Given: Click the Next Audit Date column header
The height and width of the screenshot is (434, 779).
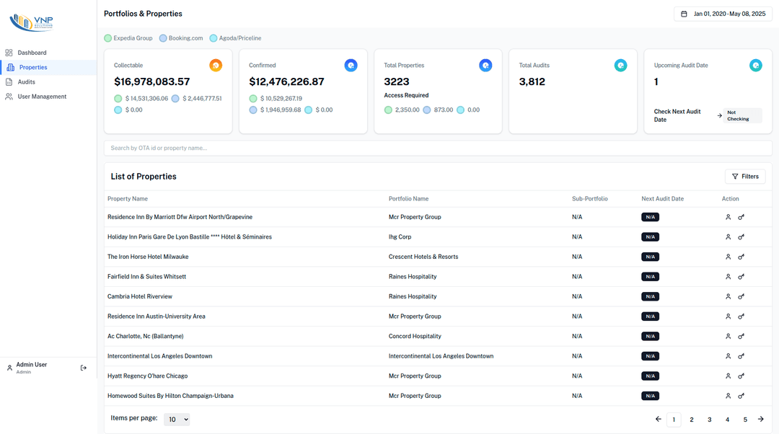Looking at the screenshot, I should coord(662,199).
